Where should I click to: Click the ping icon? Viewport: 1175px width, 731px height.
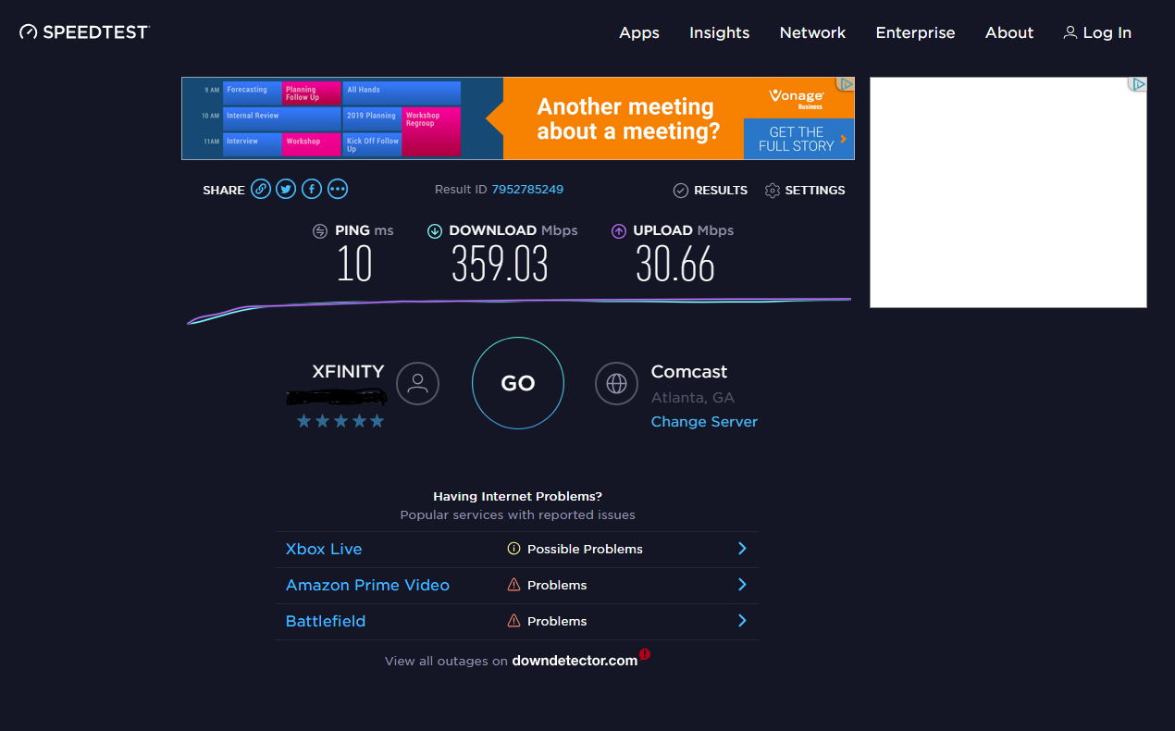320,231
